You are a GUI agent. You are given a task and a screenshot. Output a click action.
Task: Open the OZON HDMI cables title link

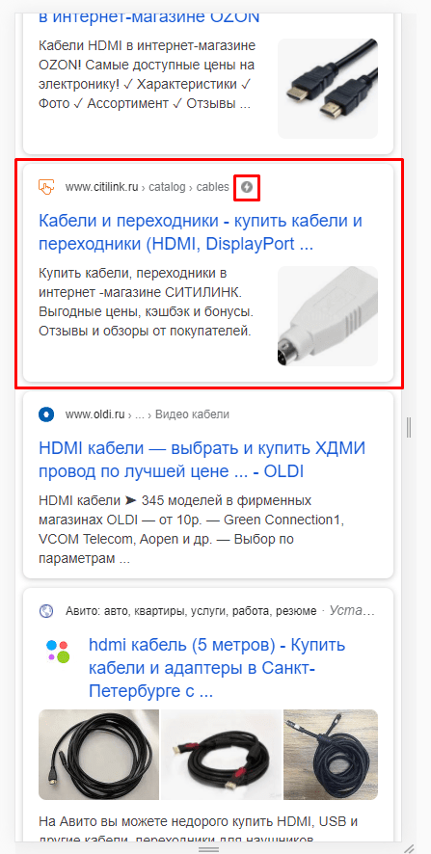pyautogui.click(x=148, y=16)
